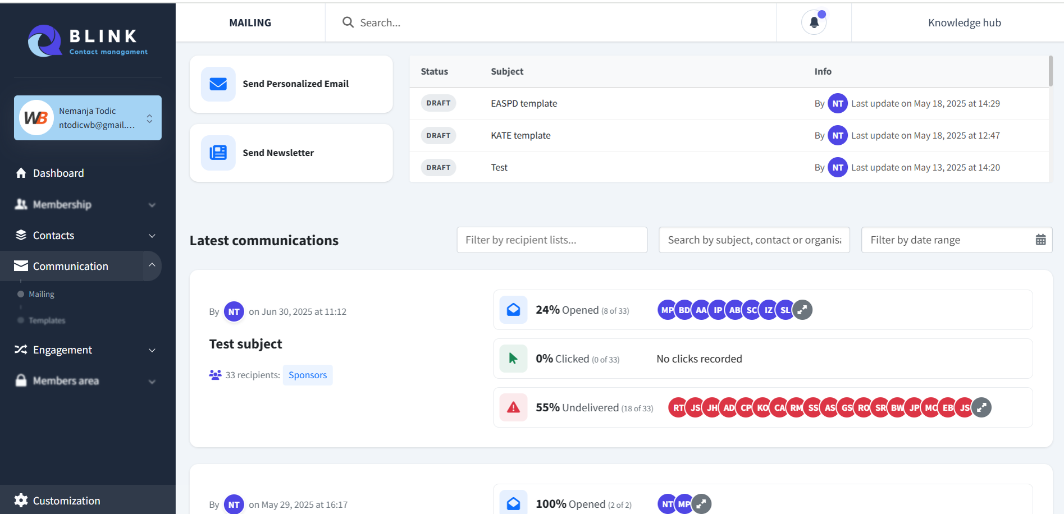Click Search by subject, contact or organisation field

[754, 240]
